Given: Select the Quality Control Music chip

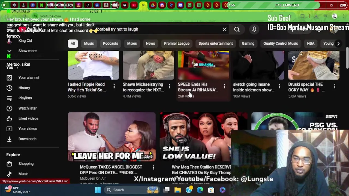Looking at the screenshot, I should pyautogui.click(x=281, y=44).
